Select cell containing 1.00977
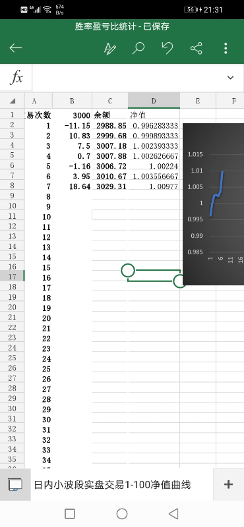 coord(154,186)
